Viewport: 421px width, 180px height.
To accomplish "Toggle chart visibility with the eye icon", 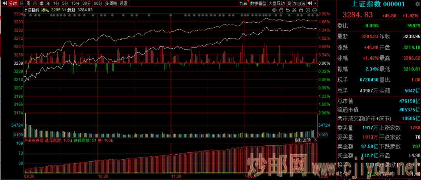I will [274, 10].
